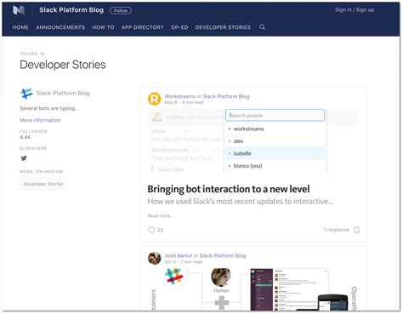Open the Twitter bird icon
The image size is (403, 314).
(24, 158)
